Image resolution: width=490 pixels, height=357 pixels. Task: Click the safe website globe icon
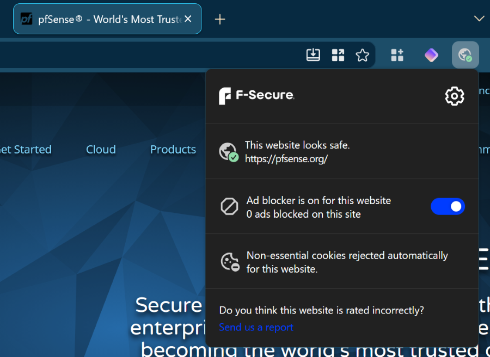pos(229,152)
